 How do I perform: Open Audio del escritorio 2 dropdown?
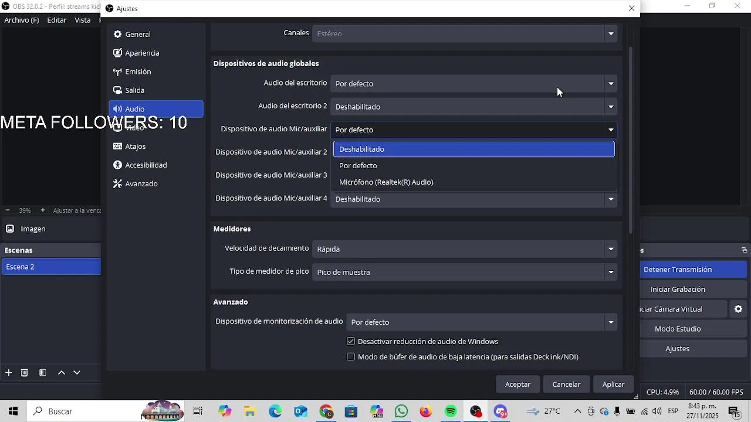click(473, 107)
